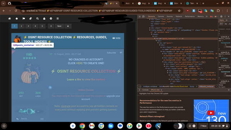Click the circle dot icon in forum navbar

(51, 18)
